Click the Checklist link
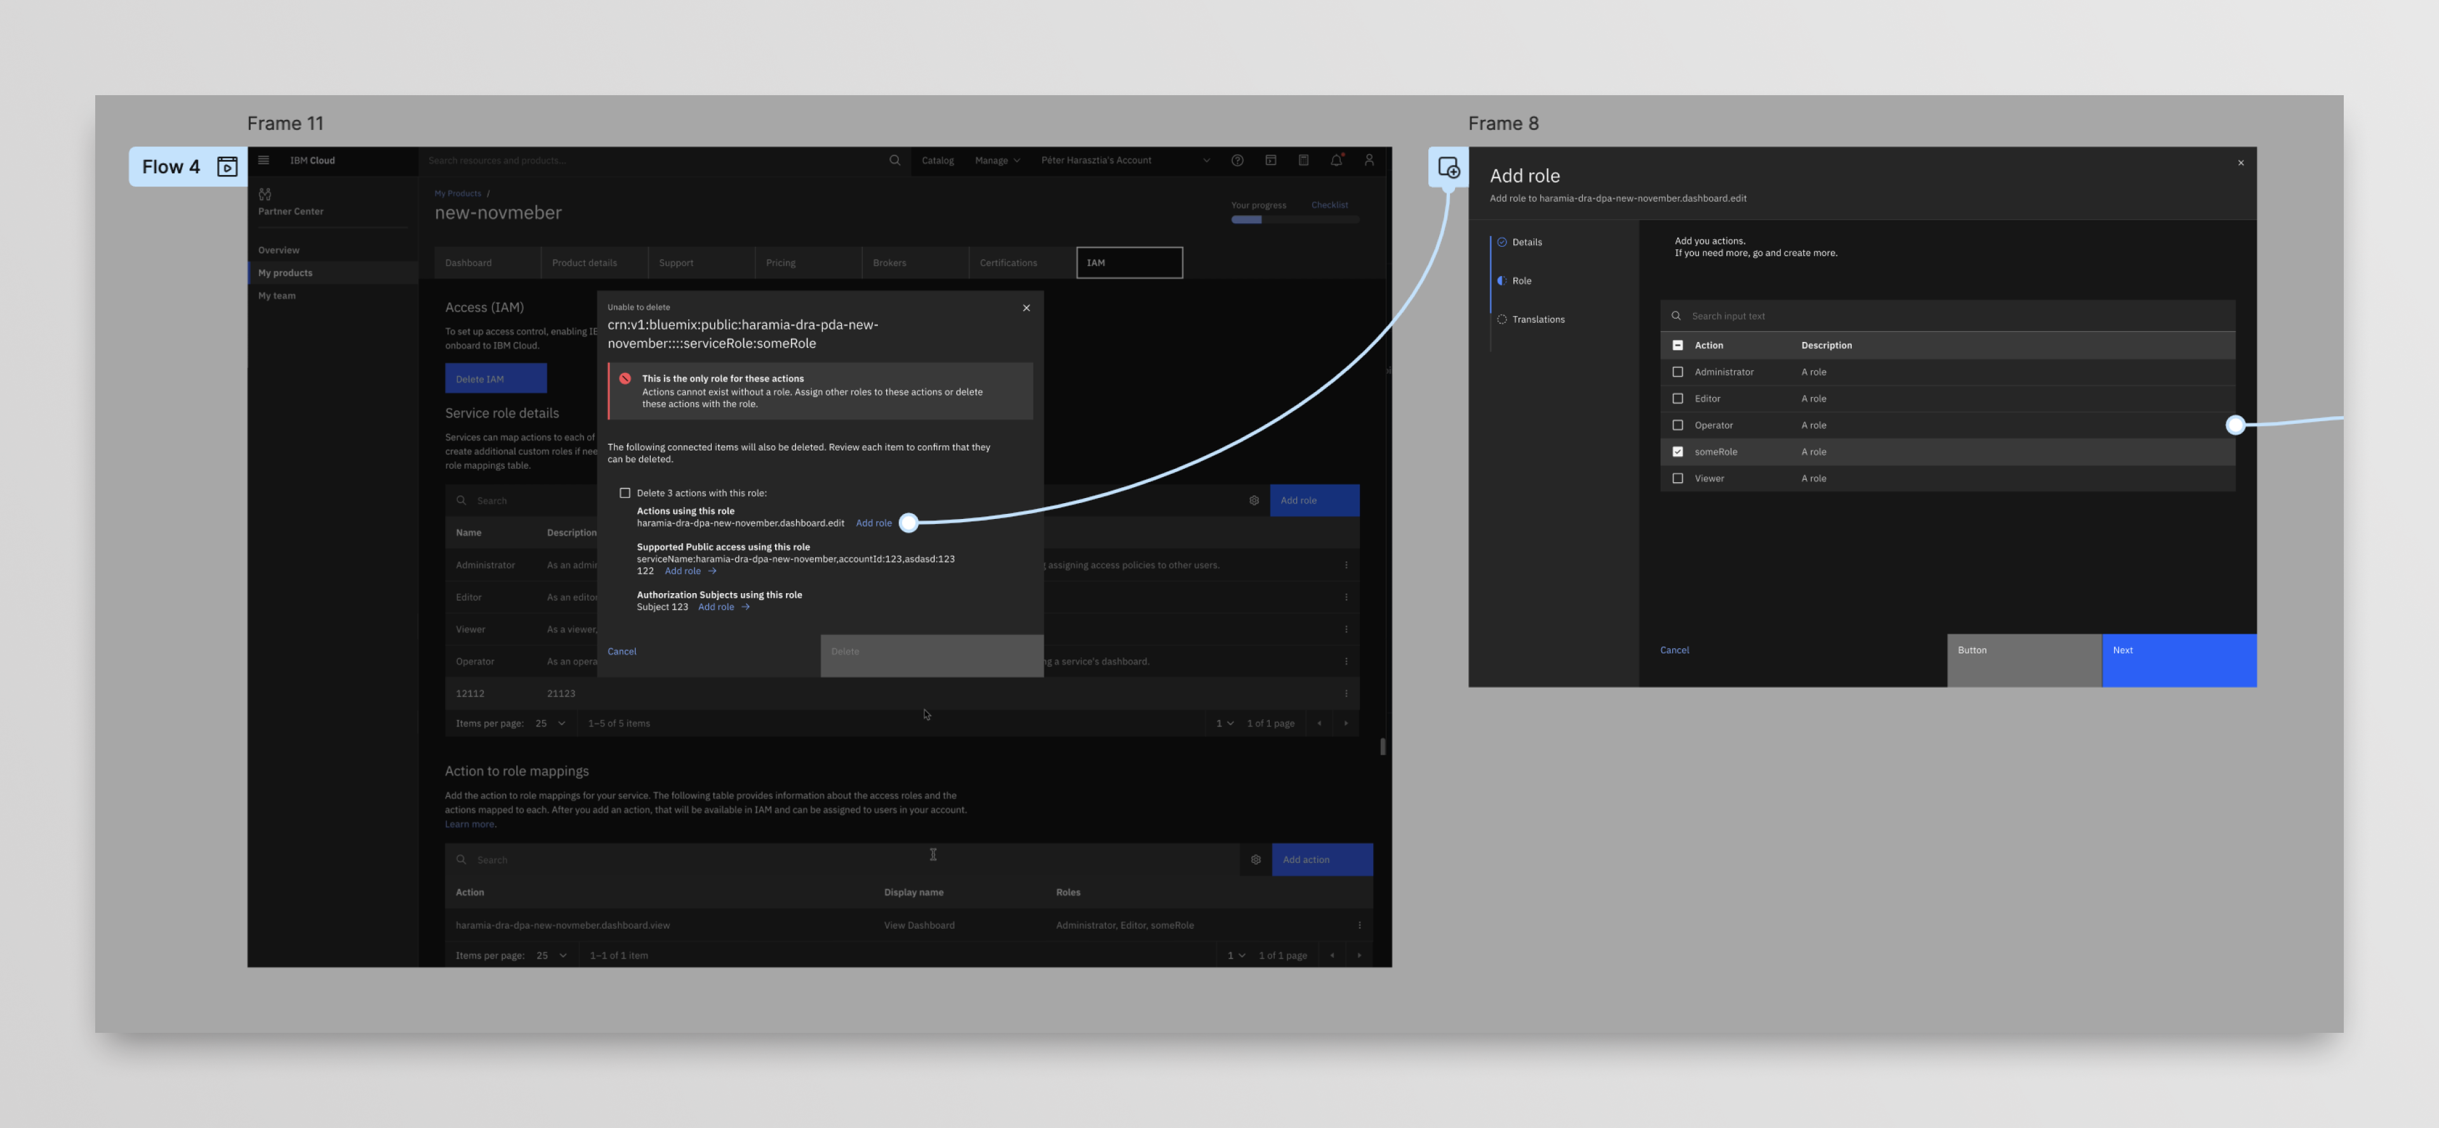Screen dimensions: 2439x1128 pyautogui.click(x=1329, y=204)
